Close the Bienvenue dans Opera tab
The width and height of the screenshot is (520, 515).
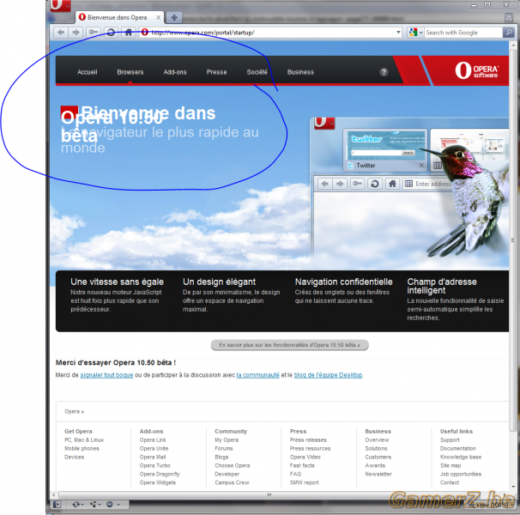click(x=159, y=17)
